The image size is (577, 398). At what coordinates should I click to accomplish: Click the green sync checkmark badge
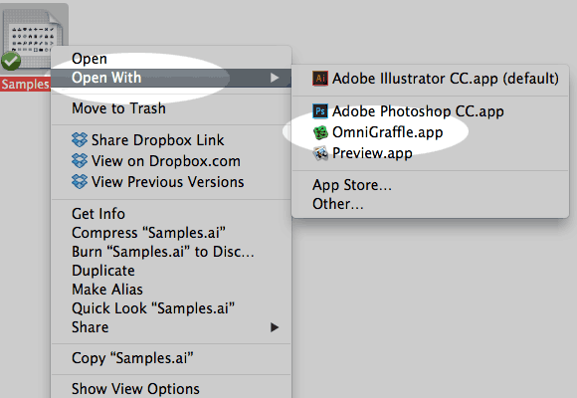click(11, 61)
